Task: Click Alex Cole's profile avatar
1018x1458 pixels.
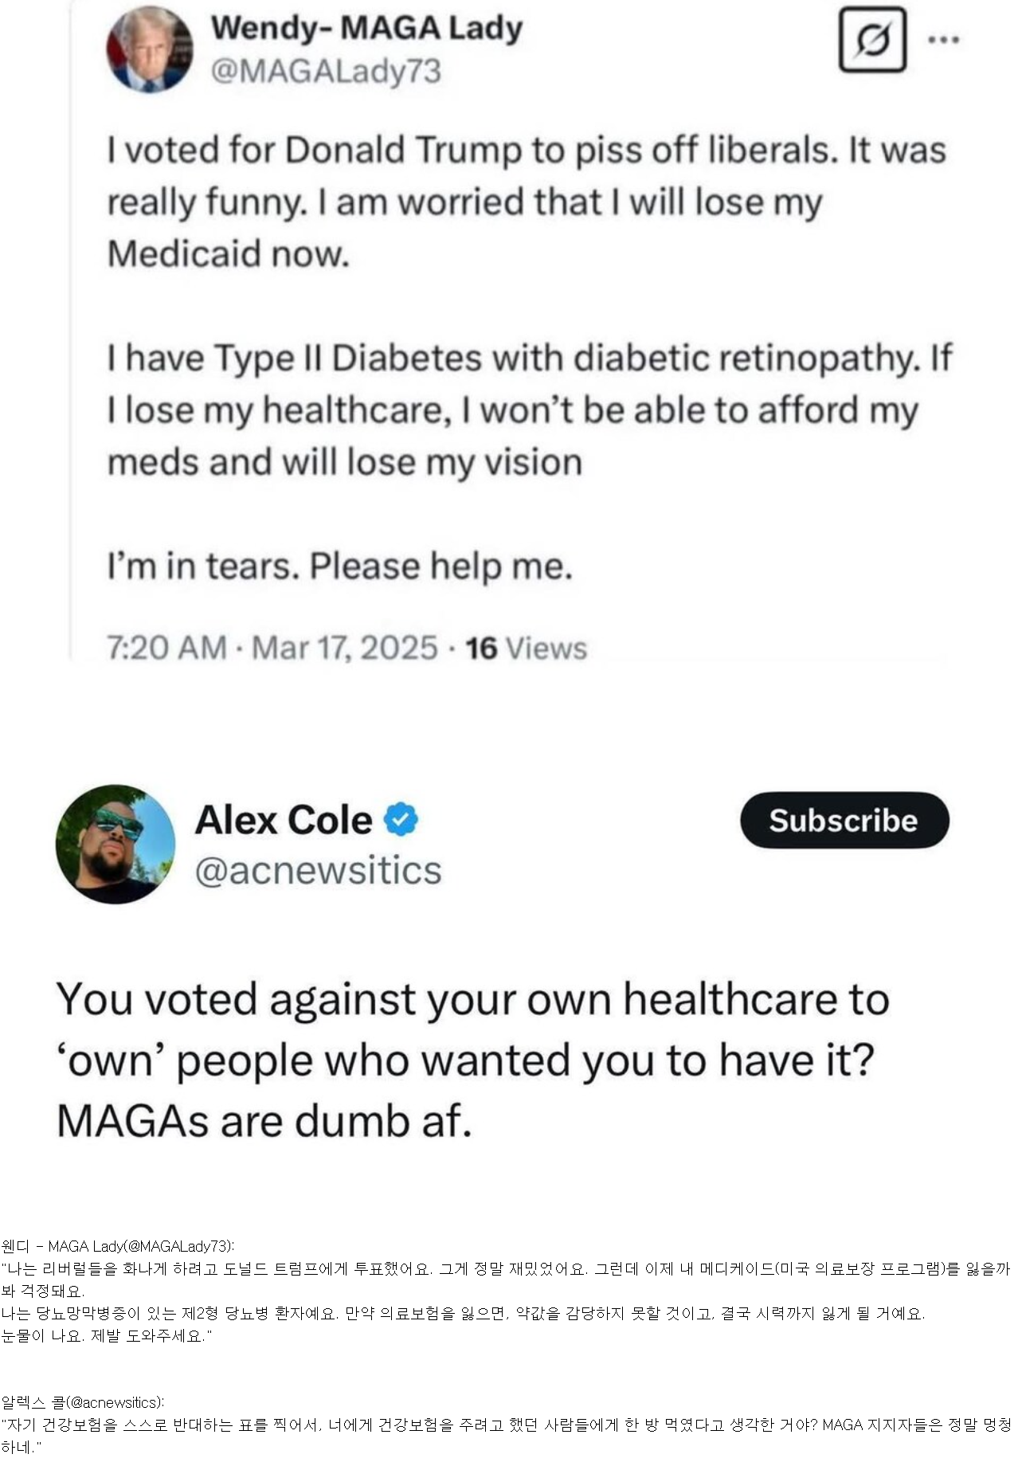Action: click(x=115, y=844)
